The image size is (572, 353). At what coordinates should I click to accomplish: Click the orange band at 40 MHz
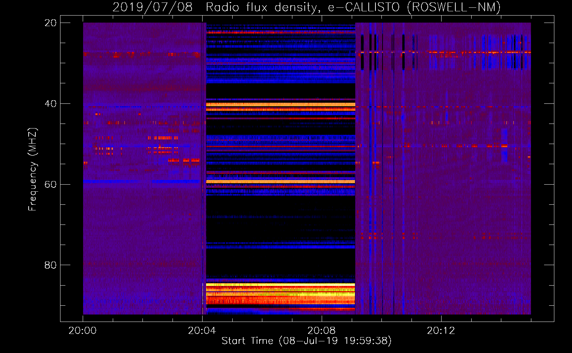281,104
